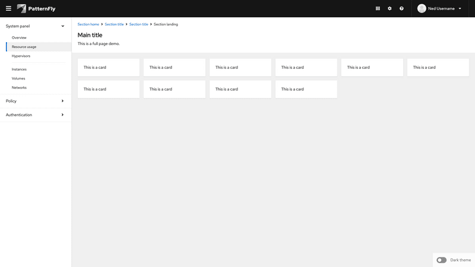Toggle the Dark theme switch

coord(441,260)
